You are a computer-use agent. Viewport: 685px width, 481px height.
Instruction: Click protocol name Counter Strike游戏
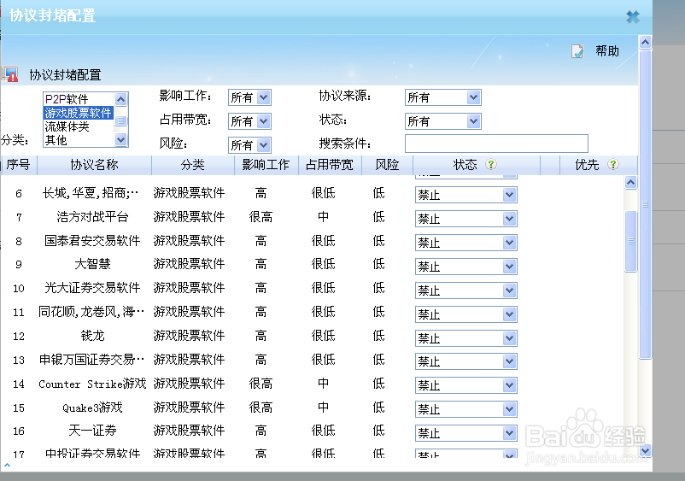tap(92, 384)
